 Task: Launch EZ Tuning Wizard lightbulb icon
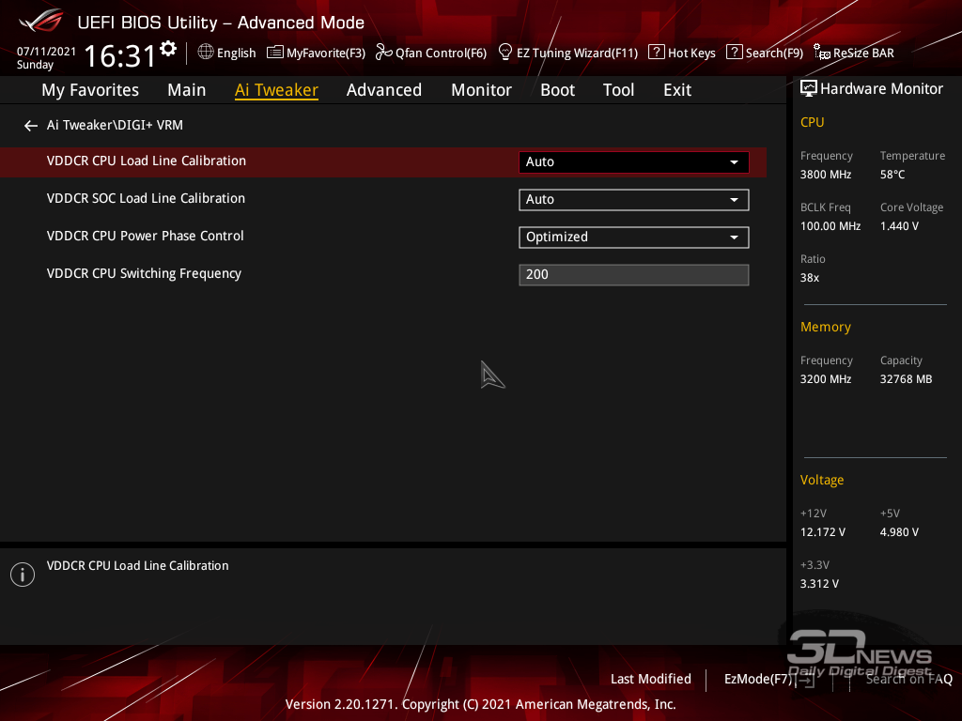pos(504,53)
